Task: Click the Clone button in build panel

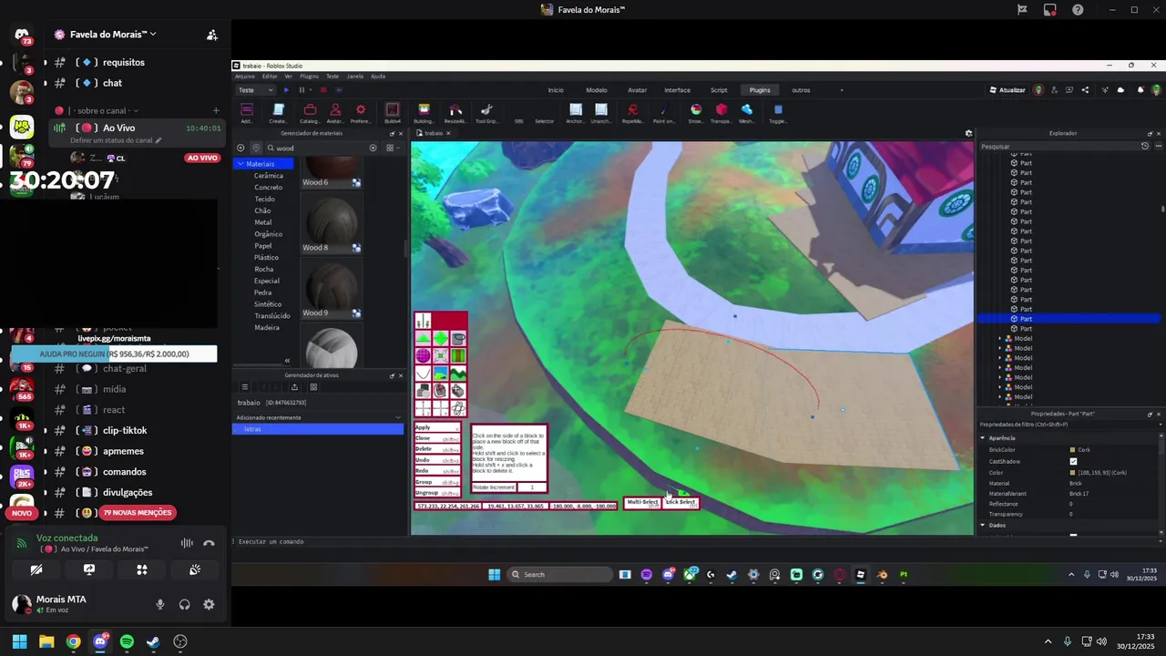Action: pos(437,438)
